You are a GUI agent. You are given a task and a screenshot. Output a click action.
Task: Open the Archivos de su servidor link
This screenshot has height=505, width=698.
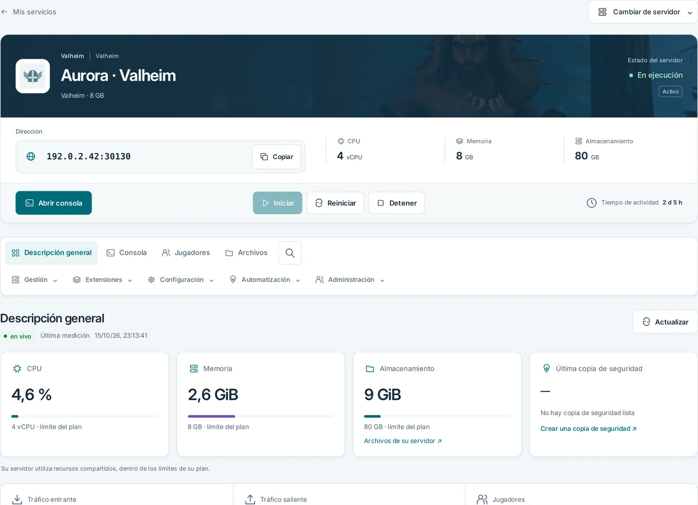pos(403,441)
